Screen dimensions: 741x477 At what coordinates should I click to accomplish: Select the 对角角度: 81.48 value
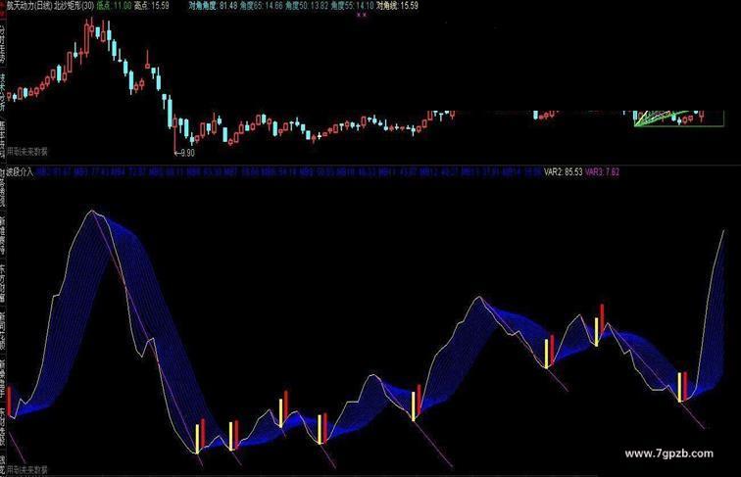tap(212, 6)
